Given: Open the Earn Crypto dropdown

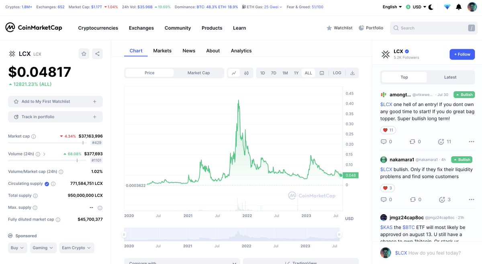Looking at the screenshot, I should [77, 248].
